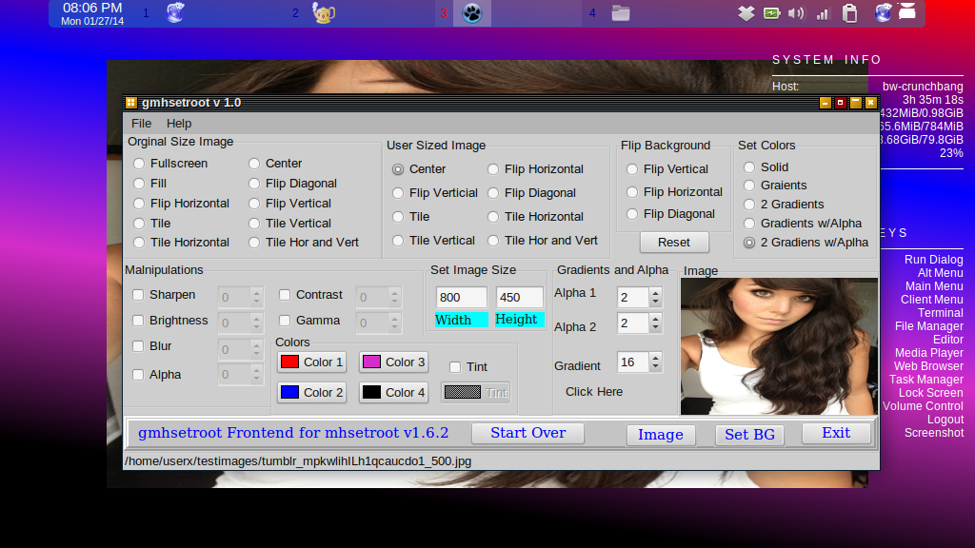This screenshot has width=975, height=548.
Task: Open the battery indicator in the tray
Action: click(x=771, y=12)
